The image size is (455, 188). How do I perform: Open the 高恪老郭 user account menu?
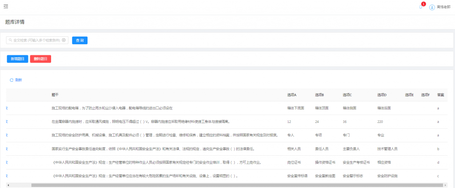pos(443,7)
